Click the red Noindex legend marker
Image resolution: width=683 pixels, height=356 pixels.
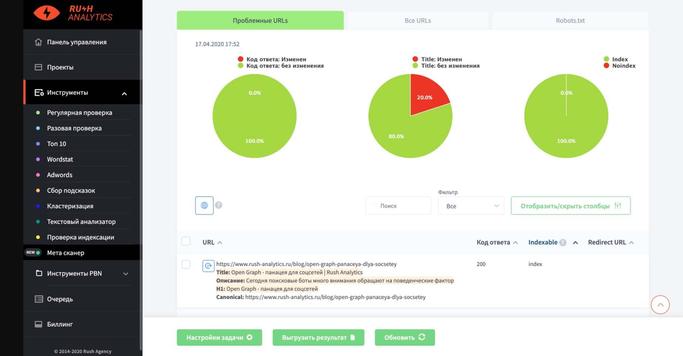pos(606,65)
